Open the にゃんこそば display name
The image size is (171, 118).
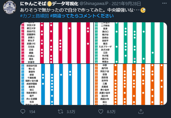pyautogui.click(x=33, y=4)
